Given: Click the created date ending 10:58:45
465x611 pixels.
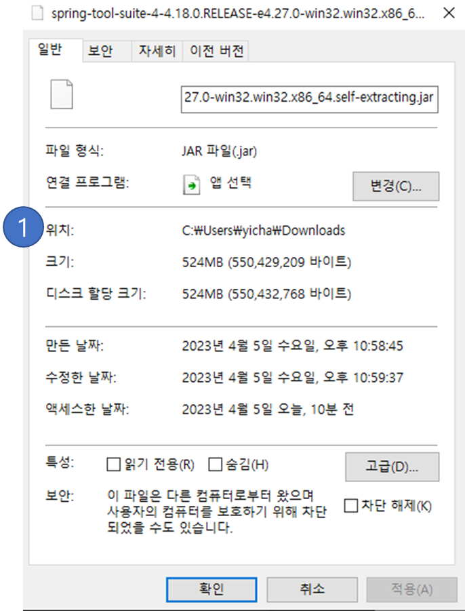Looking at the screenshot, I should pyautogui.click(x=292, y=346).
